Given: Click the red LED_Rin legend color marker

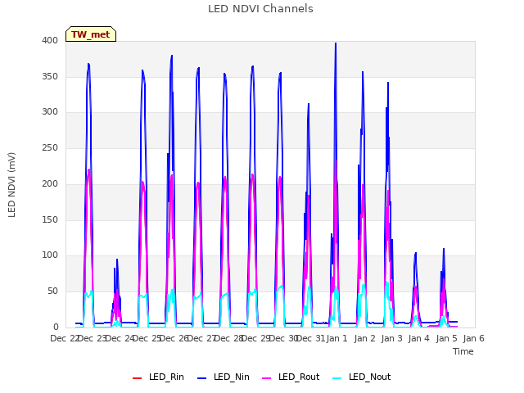Looking at the screenshot, I should [x=137, y=377].
